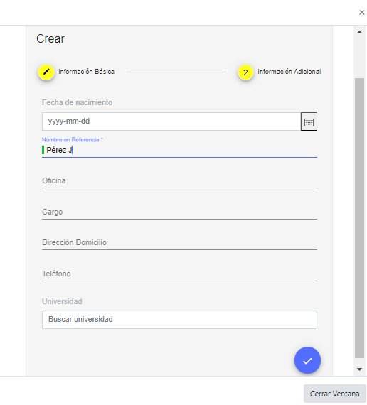Select the step 2 circle icon
The image size is (367, 405).
[245, 72]
